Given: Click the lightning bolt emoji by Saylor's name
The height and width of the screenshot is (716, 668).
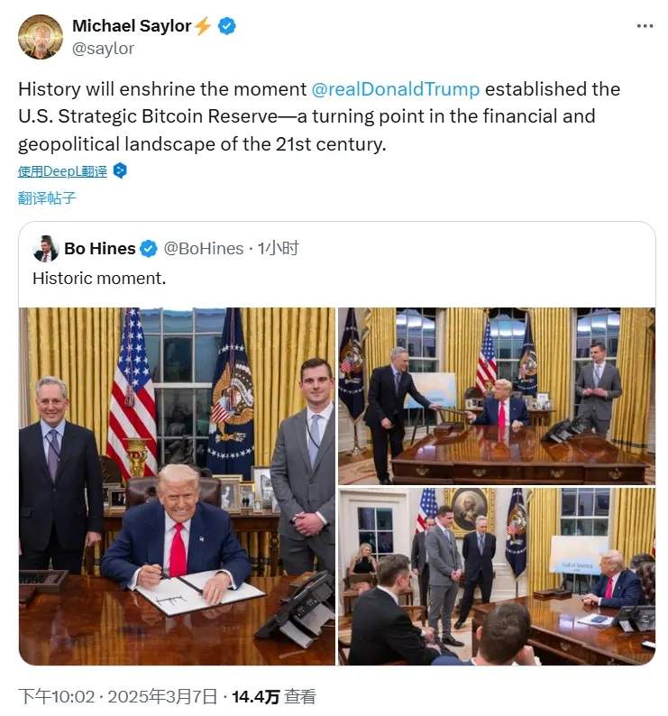Looking at the screenshot, I should tap(203, 26).
